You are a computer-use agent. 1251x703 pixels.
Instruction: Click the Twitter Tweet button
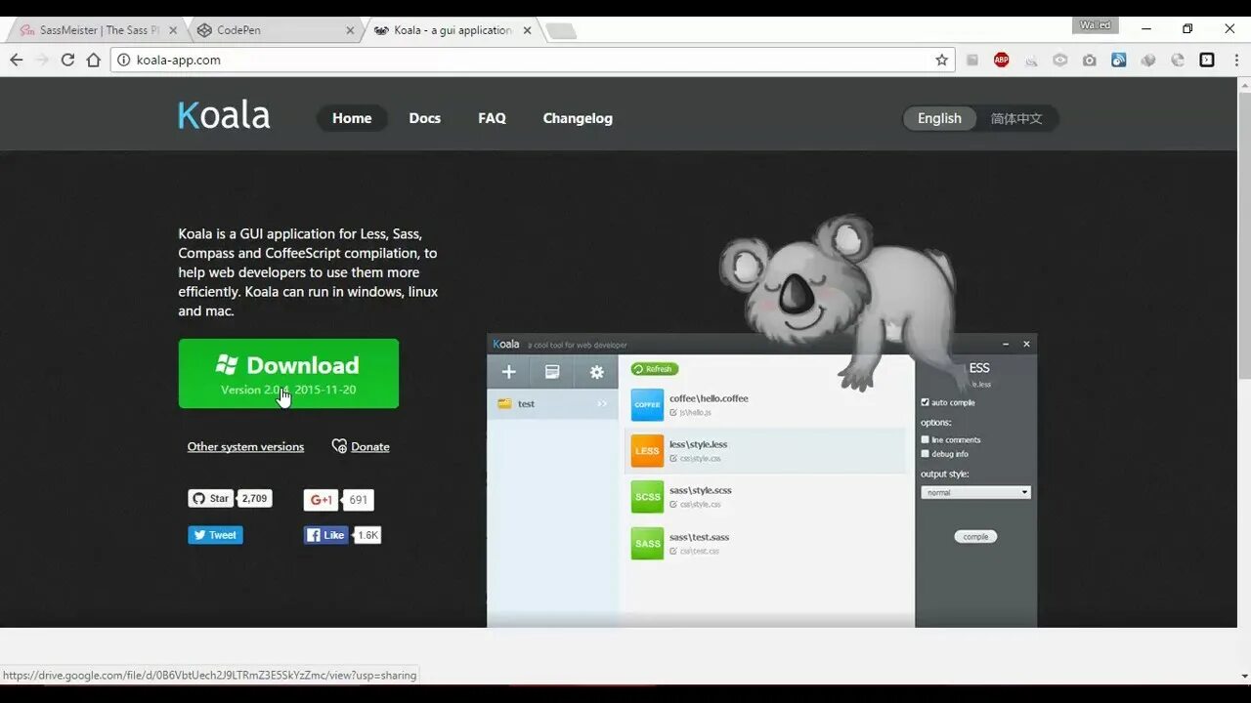coord(215,535)
